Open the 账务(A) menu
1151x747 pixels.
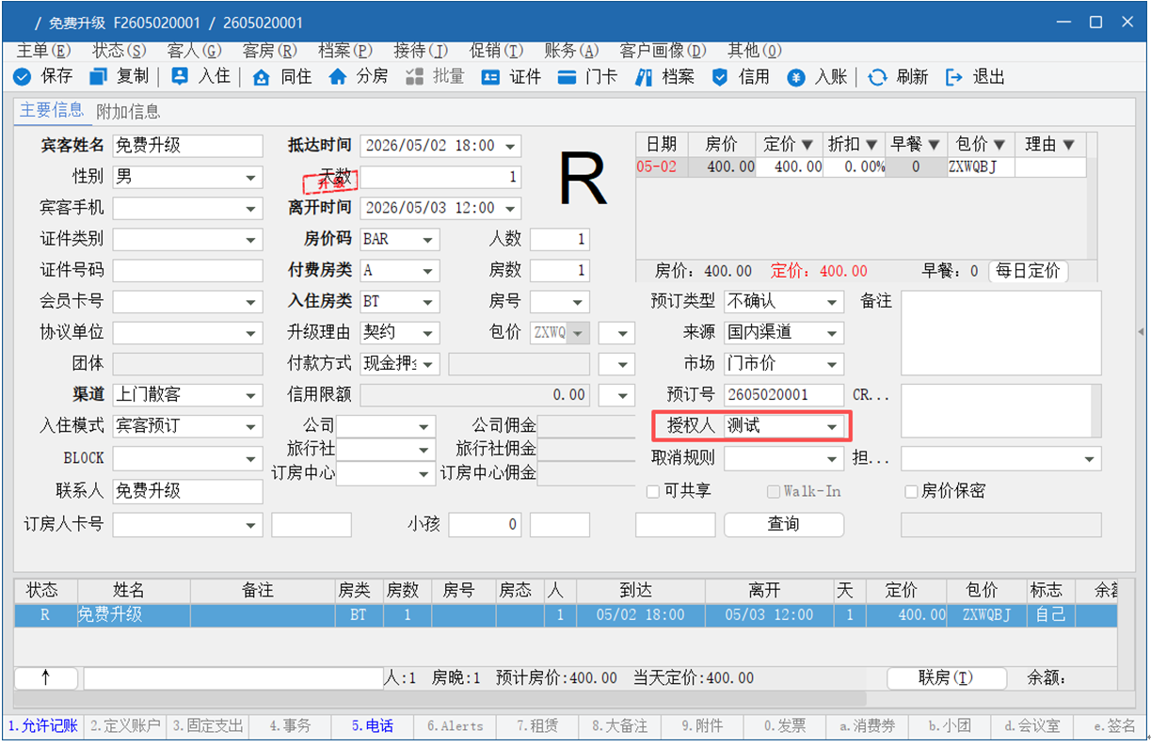[571, 51]
